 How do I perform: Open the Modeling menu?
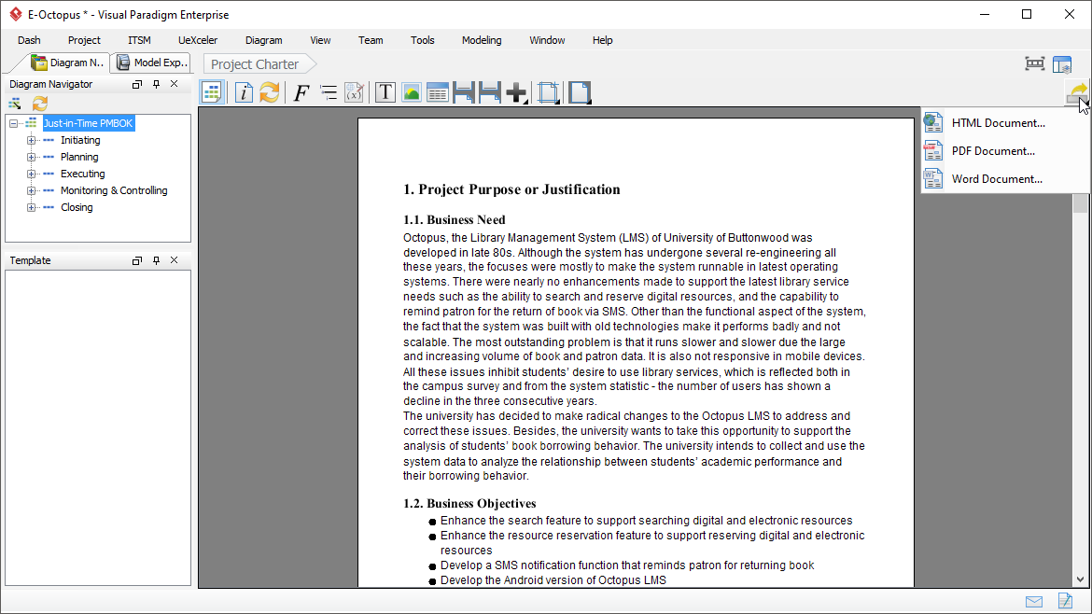click(482, 40)
